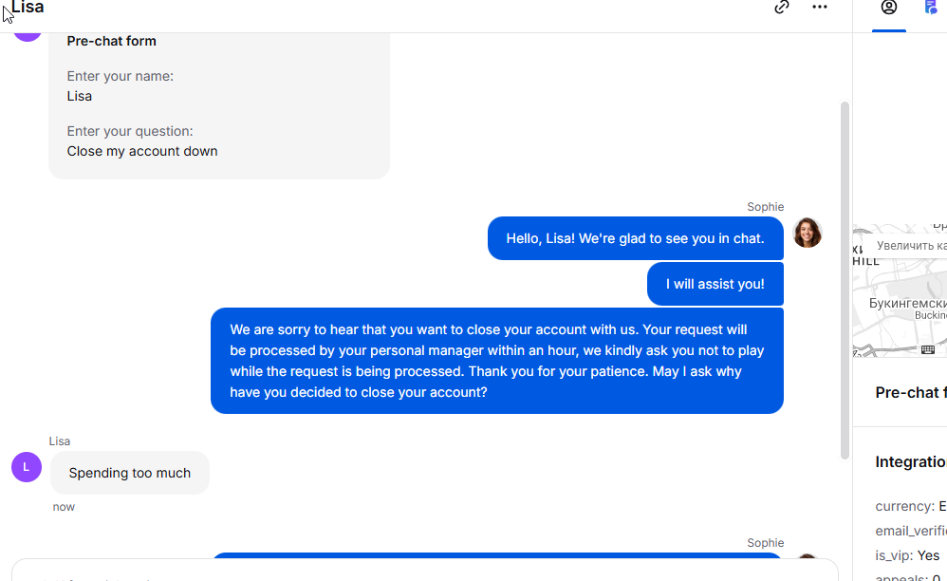Click the Pre-chat form card heading
This screenshot has width=947, height=581.
tap(112, 41)
